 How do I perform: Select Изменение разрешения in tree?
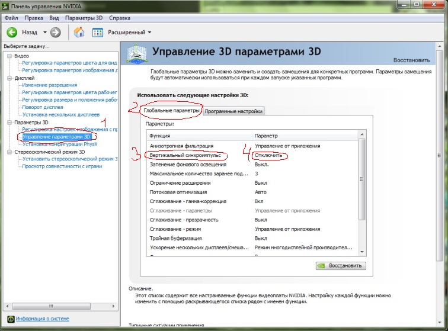tap(49, 85)
